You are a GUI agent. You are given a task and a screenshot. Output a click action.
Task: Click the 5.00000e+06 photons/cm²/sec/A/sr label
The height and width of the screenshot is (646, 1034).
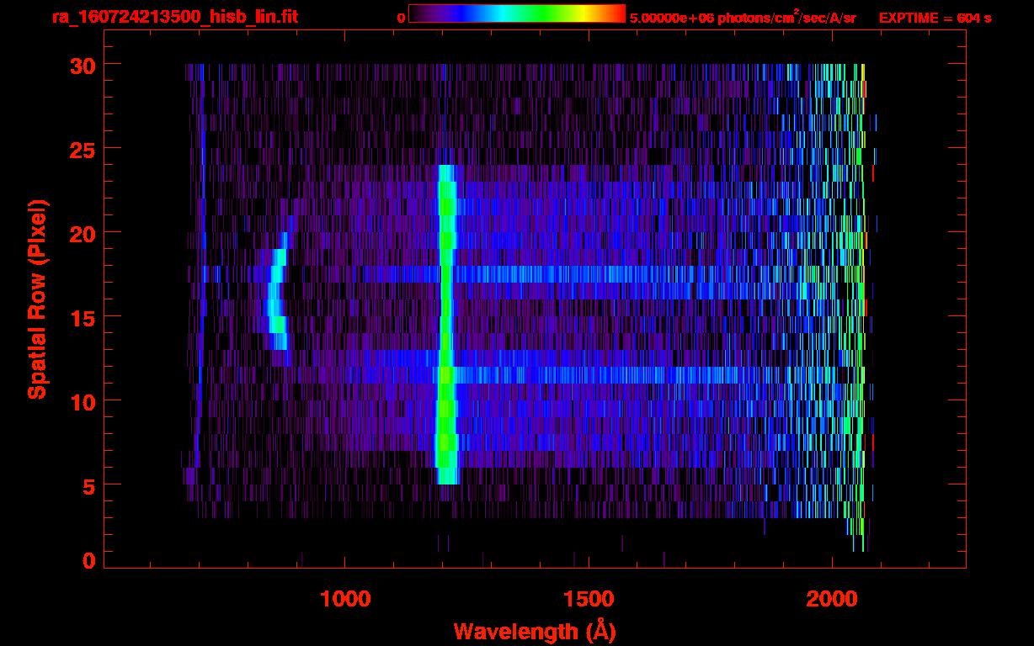tap(743, 17)
